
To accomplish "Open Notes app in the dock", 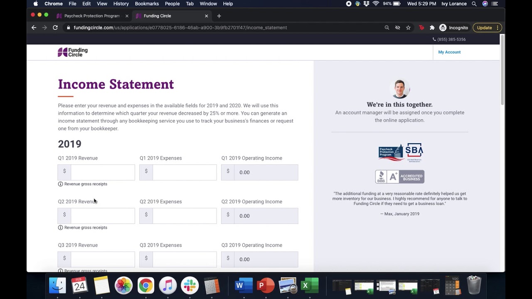I will coord(101,286).
